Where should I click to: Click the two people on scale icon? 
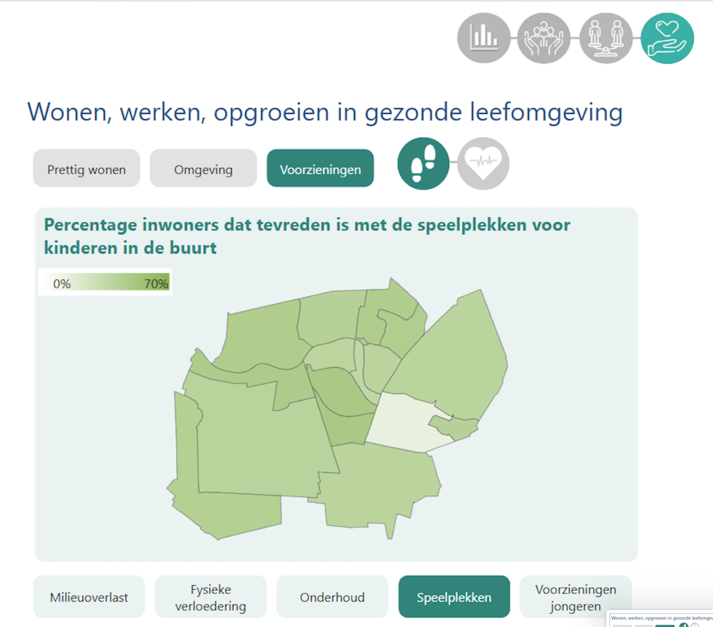pyautogui.click(x=605, y=38)
